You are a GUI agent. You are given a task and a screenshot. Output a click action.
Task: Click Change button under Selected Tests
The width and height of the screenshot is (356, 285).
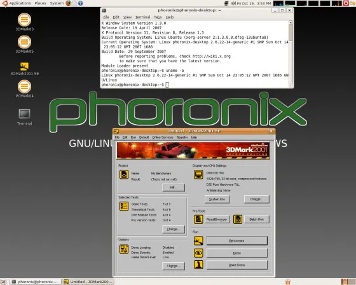(174, 229)
